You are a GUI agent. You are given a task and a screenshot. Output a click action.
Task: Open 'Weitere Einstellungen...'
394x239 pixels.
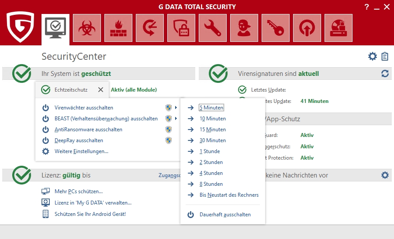(x=81, y=151)
